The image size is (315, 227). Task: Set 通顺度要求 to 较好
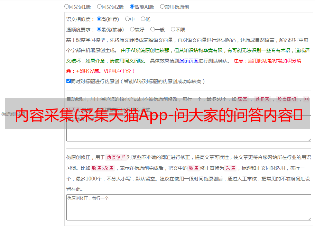point(132,29)
